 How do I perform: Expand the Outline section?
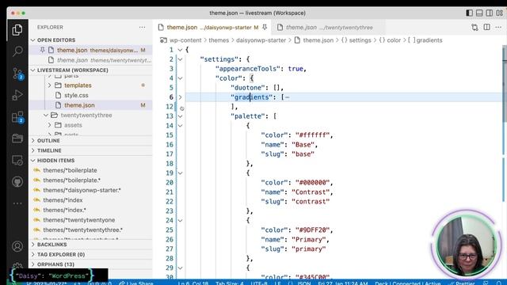[x=33, y=141]
